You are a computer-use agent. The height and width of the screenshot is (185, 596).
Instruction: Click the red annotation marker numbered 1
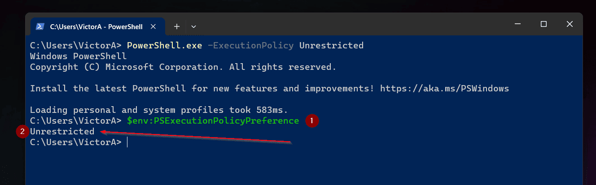pyautogui.click(x=312, y=120)
